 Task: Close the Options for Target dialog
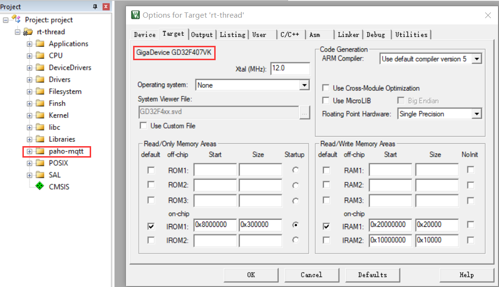click(x=488, y=15)
